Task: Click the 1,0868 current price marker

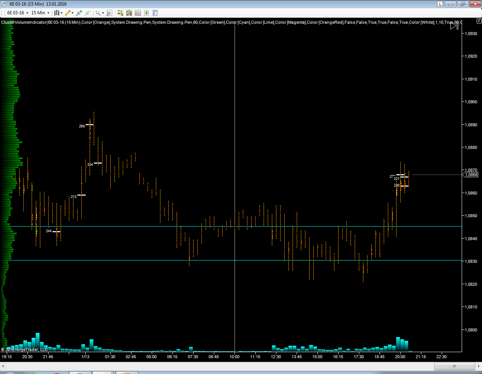Action: (x=471, y=175)
